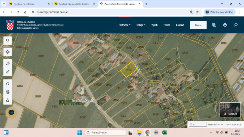Open site information icon in address bar

click(x=33, y=12)
